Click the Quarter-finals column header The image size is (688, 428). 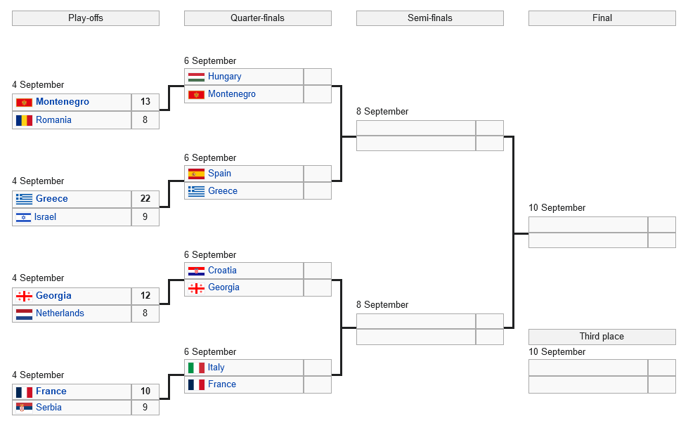click(x=257, y=18)
